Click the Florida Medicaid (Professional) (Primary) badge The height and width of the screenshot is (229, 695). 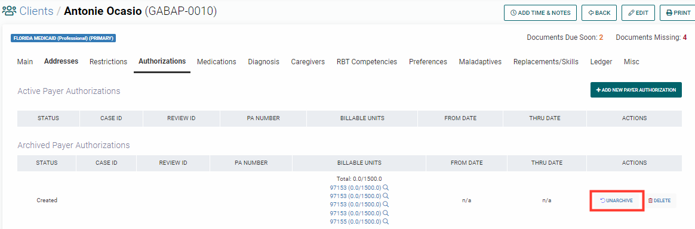(63, 39)
